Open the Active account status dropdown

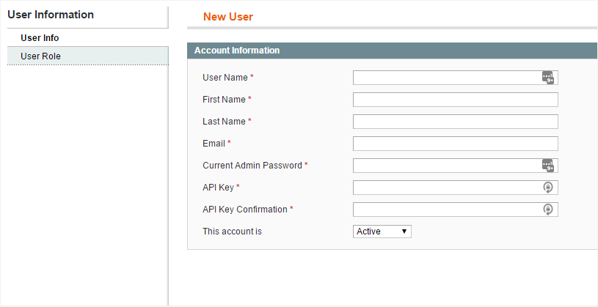pos(382,232)
